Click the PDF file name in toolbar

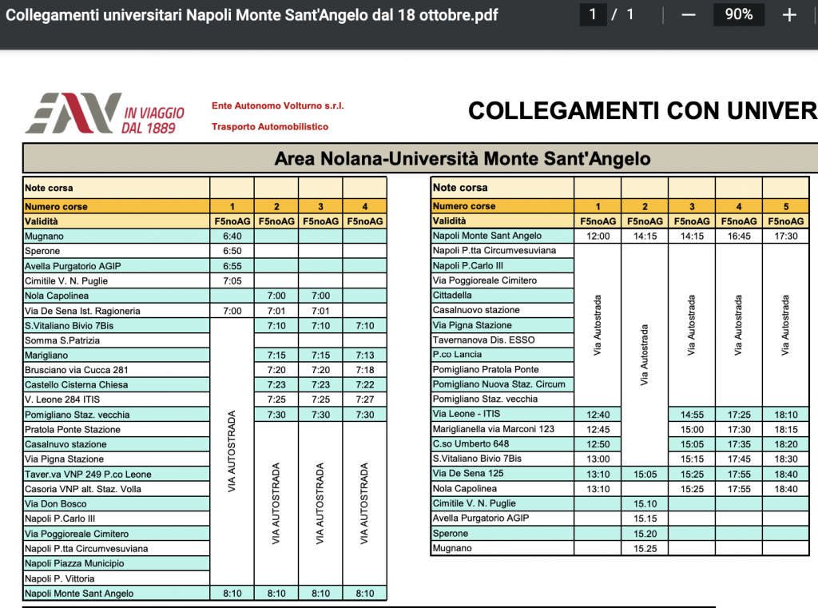[x=252, y=14]
